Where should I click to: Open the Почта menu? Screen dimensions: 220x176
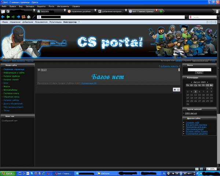(x=51, y=7)
